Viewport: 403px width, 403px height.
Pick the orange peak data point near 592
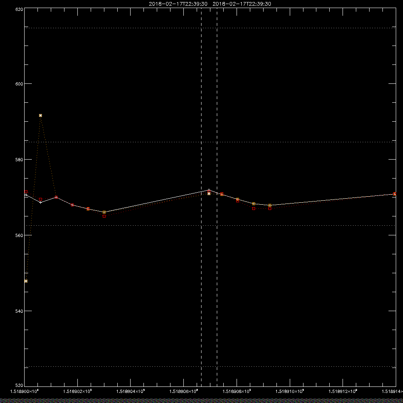click(40, 115)
